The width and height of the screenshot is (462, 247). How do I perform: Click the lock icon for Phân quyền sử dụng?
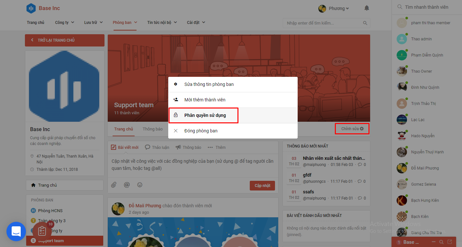176,115
